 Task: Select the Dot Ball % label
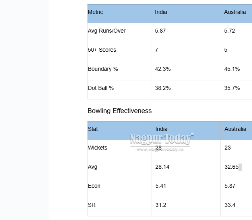click(x=101, y=88)
